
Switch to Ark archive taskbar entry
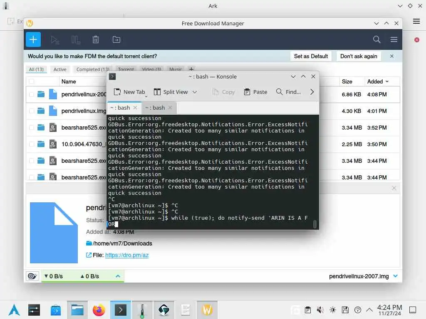(x=142, y=310)
